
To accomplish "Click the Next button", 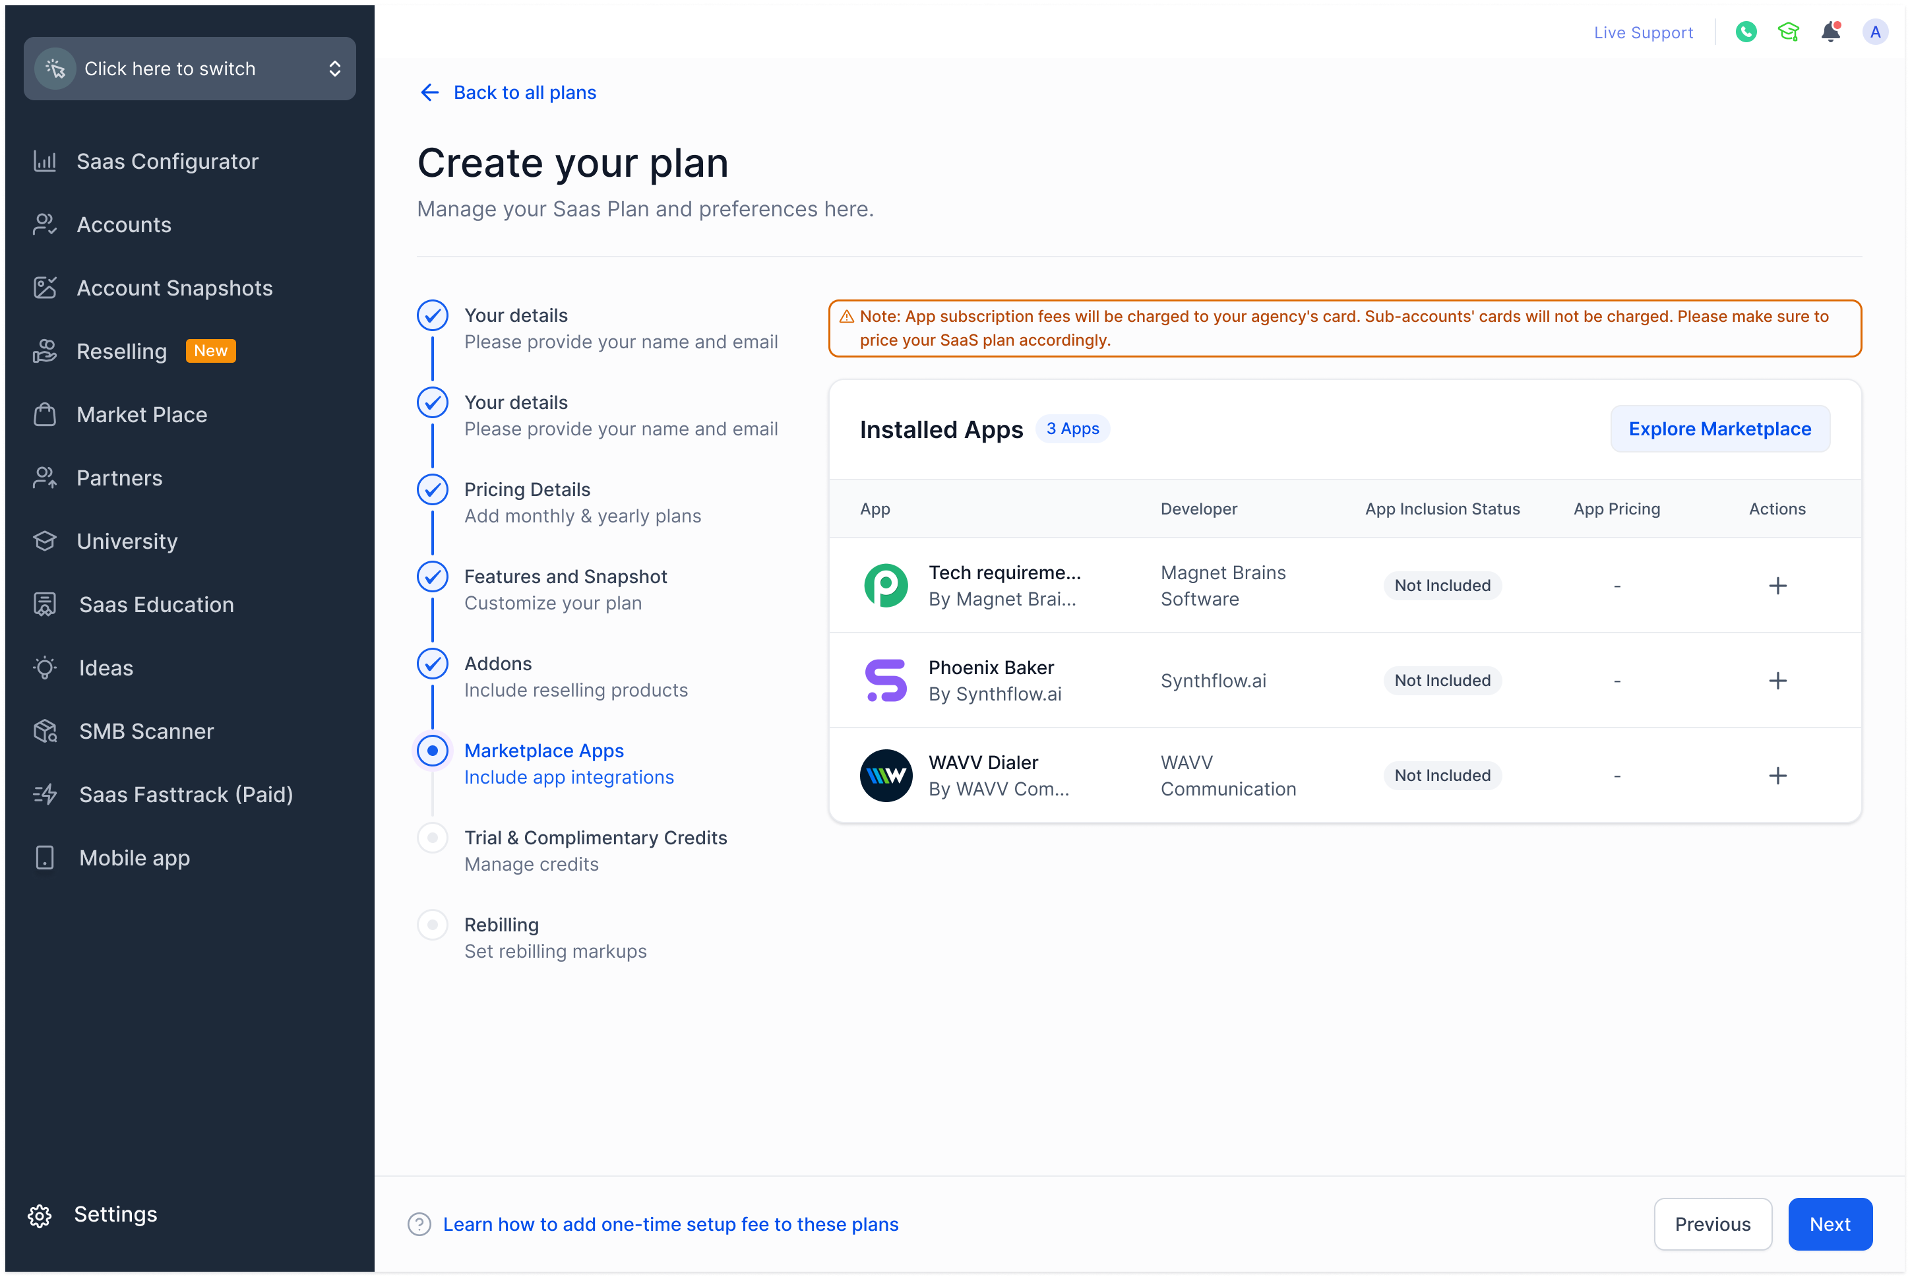I will click(x=1830, y=1224).
